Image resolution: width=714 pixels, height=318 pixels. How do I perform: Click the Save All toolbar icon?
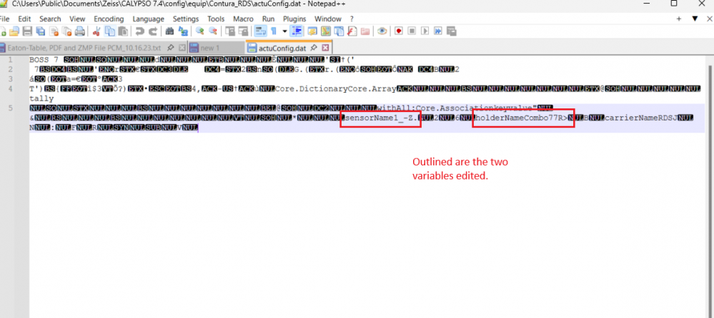(41, 31)
